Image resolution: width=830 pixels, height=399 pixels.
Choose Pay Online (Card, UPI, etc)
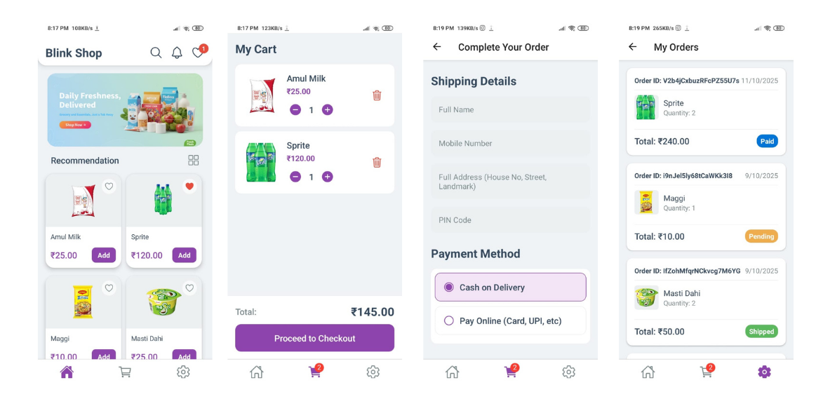tap(510, 320)
